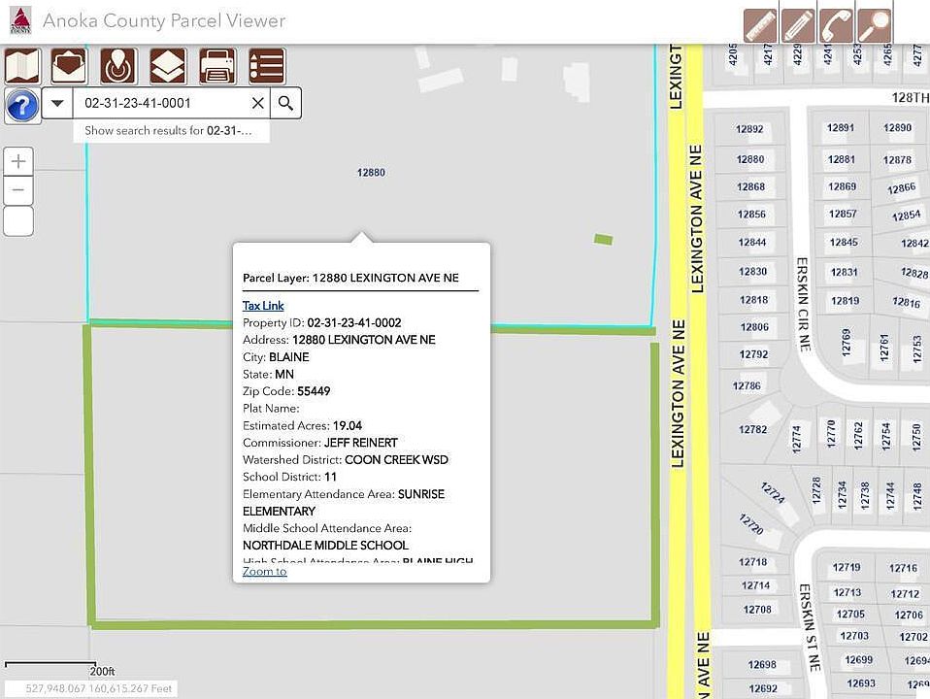
Task: Click parcel number 12806 on map
Action: pyautogui.click(x=754, y=327)
